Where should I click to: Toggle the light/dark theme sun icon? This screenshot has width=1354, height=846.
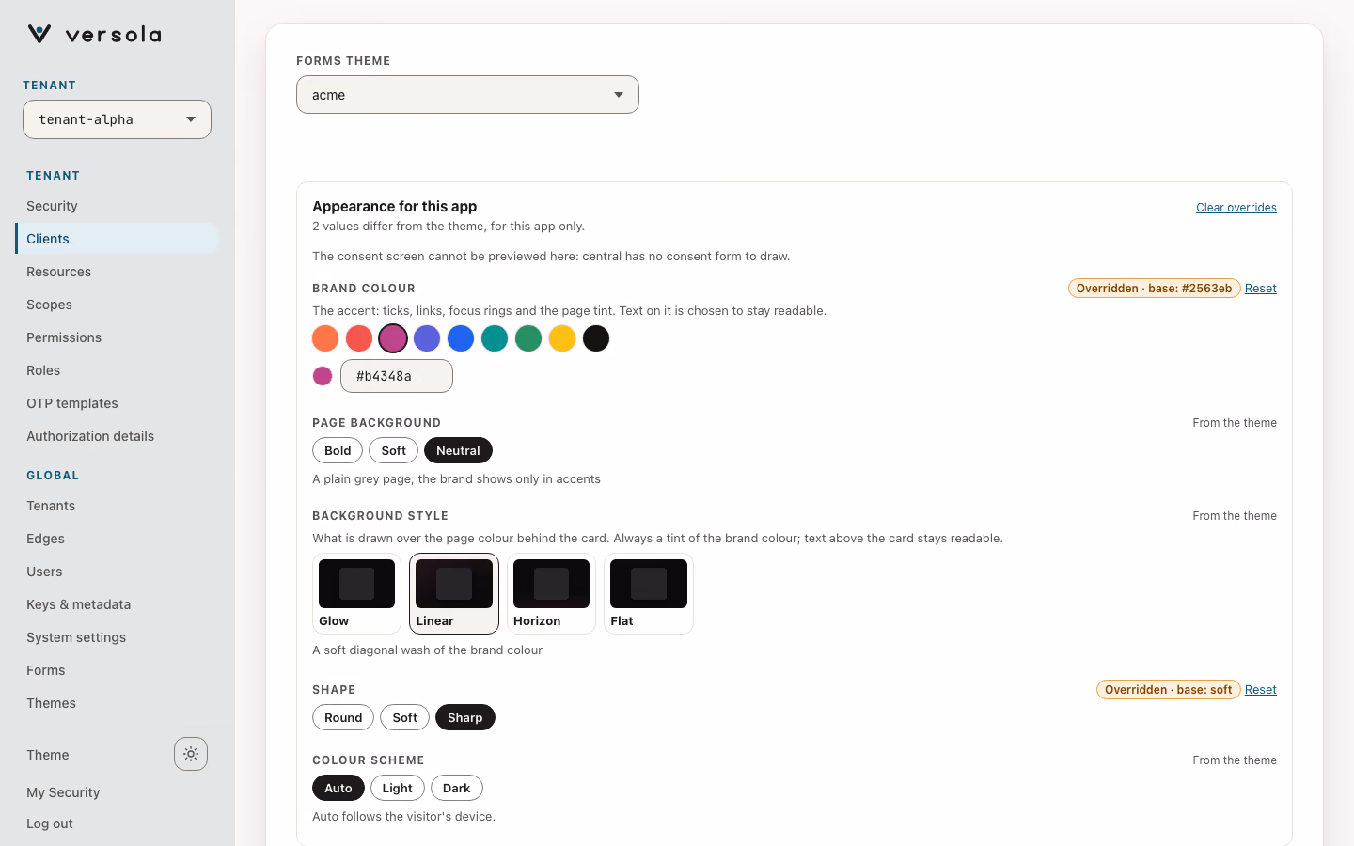(x=191, y=754)
